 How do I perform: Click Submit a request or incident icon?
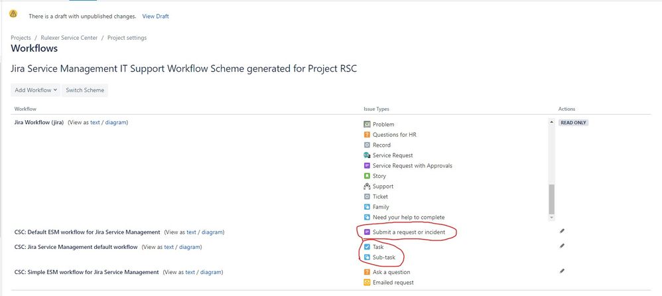point(367,232)
